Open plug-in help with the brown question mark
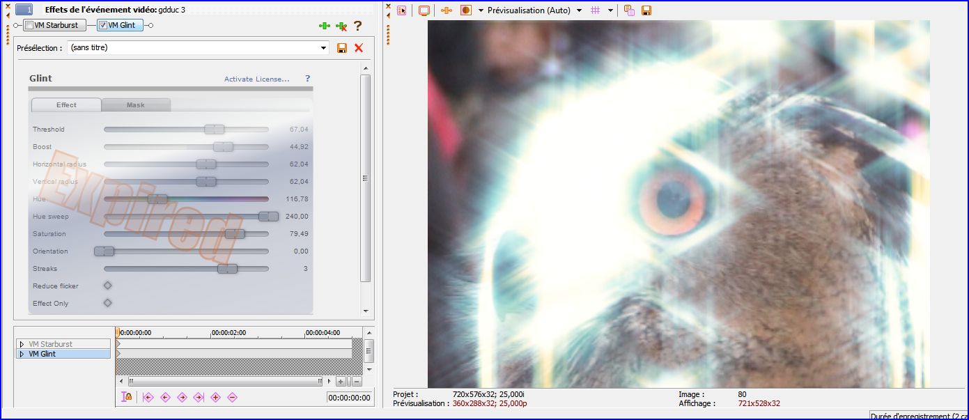 pos(357,26)
